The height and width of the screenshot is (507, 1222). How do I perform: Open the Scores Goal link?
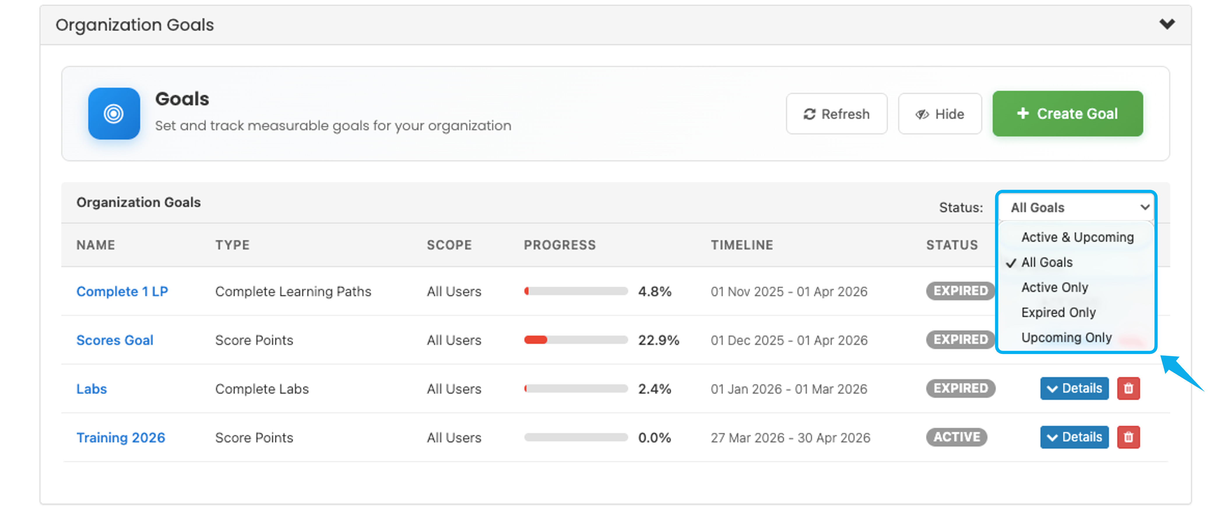coord(114,340)
